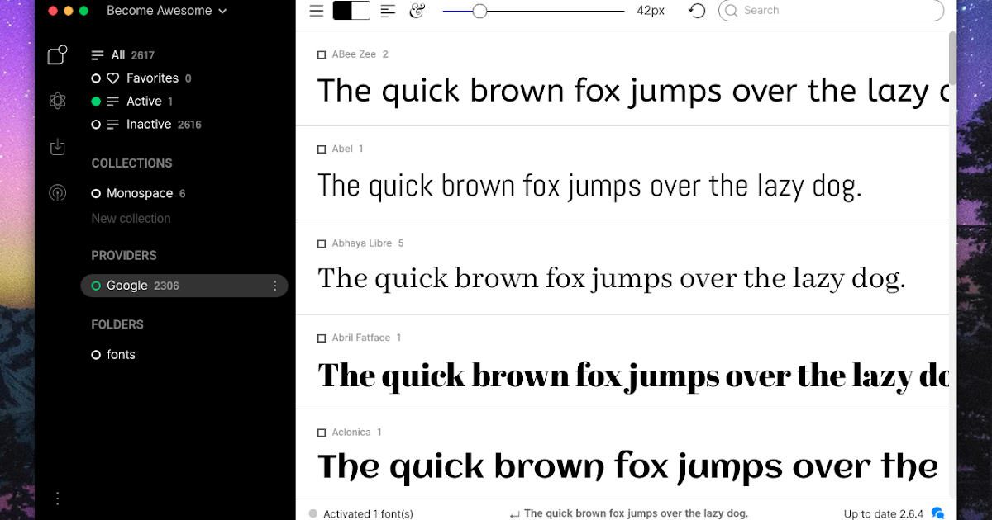Select the broadcast icon in the sidebar
This screenshot has width=992, height=520.
(57, 193)
